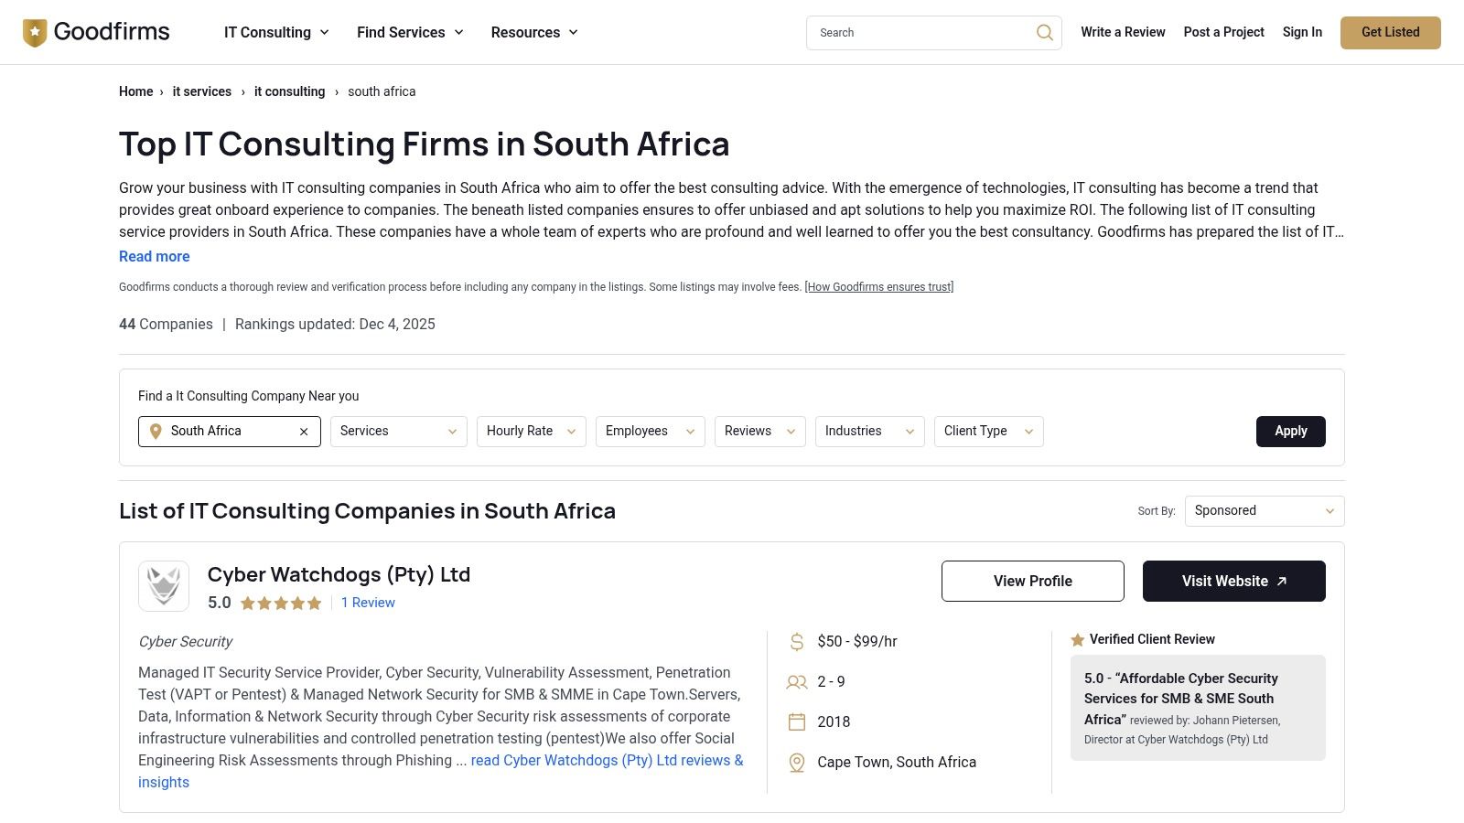Clear the South Africa location filter
The width and height of the screenshot is (1464, 823).
pyautogui.click(x=304, y=432)
